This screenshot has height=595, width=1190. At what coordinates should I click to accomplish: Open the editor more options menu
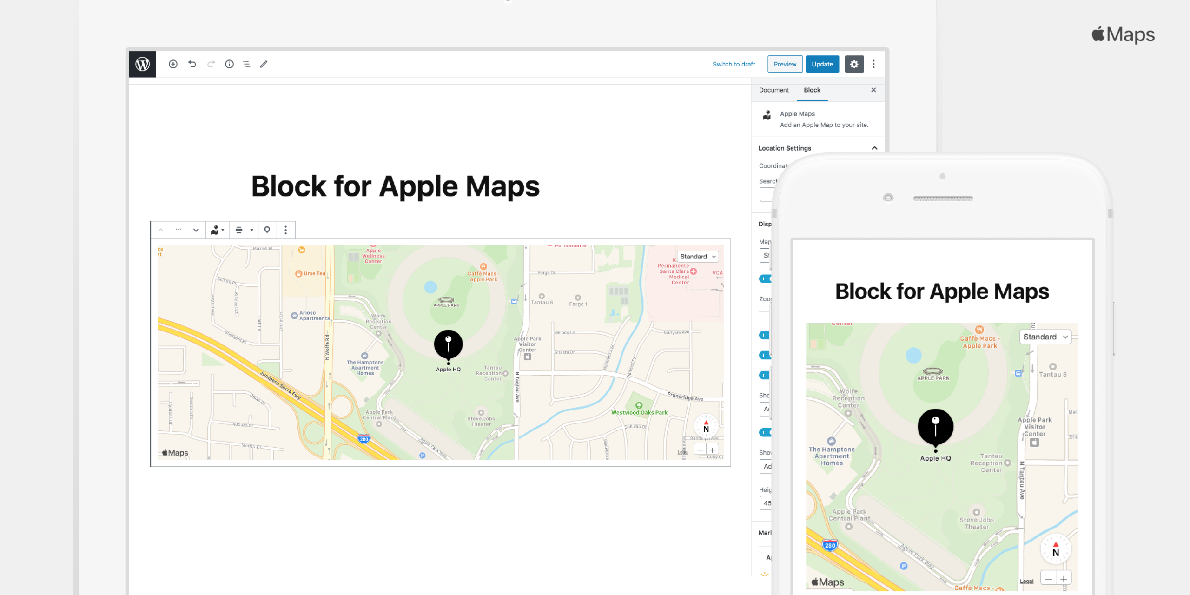873,64
